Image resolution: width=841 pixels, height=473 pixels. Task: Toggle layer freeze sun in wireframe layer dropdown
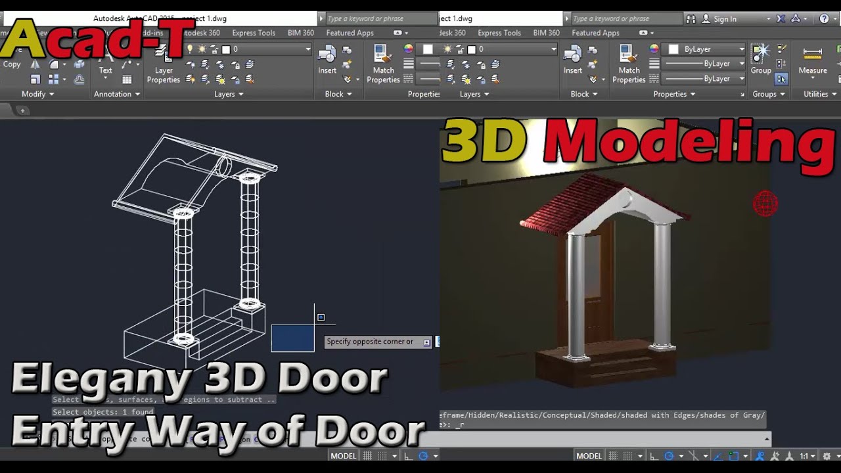[x=202, y=49]
